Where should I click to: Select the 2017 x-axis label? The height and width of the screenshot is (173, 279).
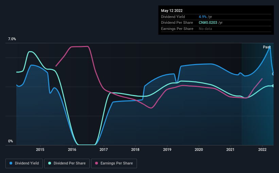(104, 150)
